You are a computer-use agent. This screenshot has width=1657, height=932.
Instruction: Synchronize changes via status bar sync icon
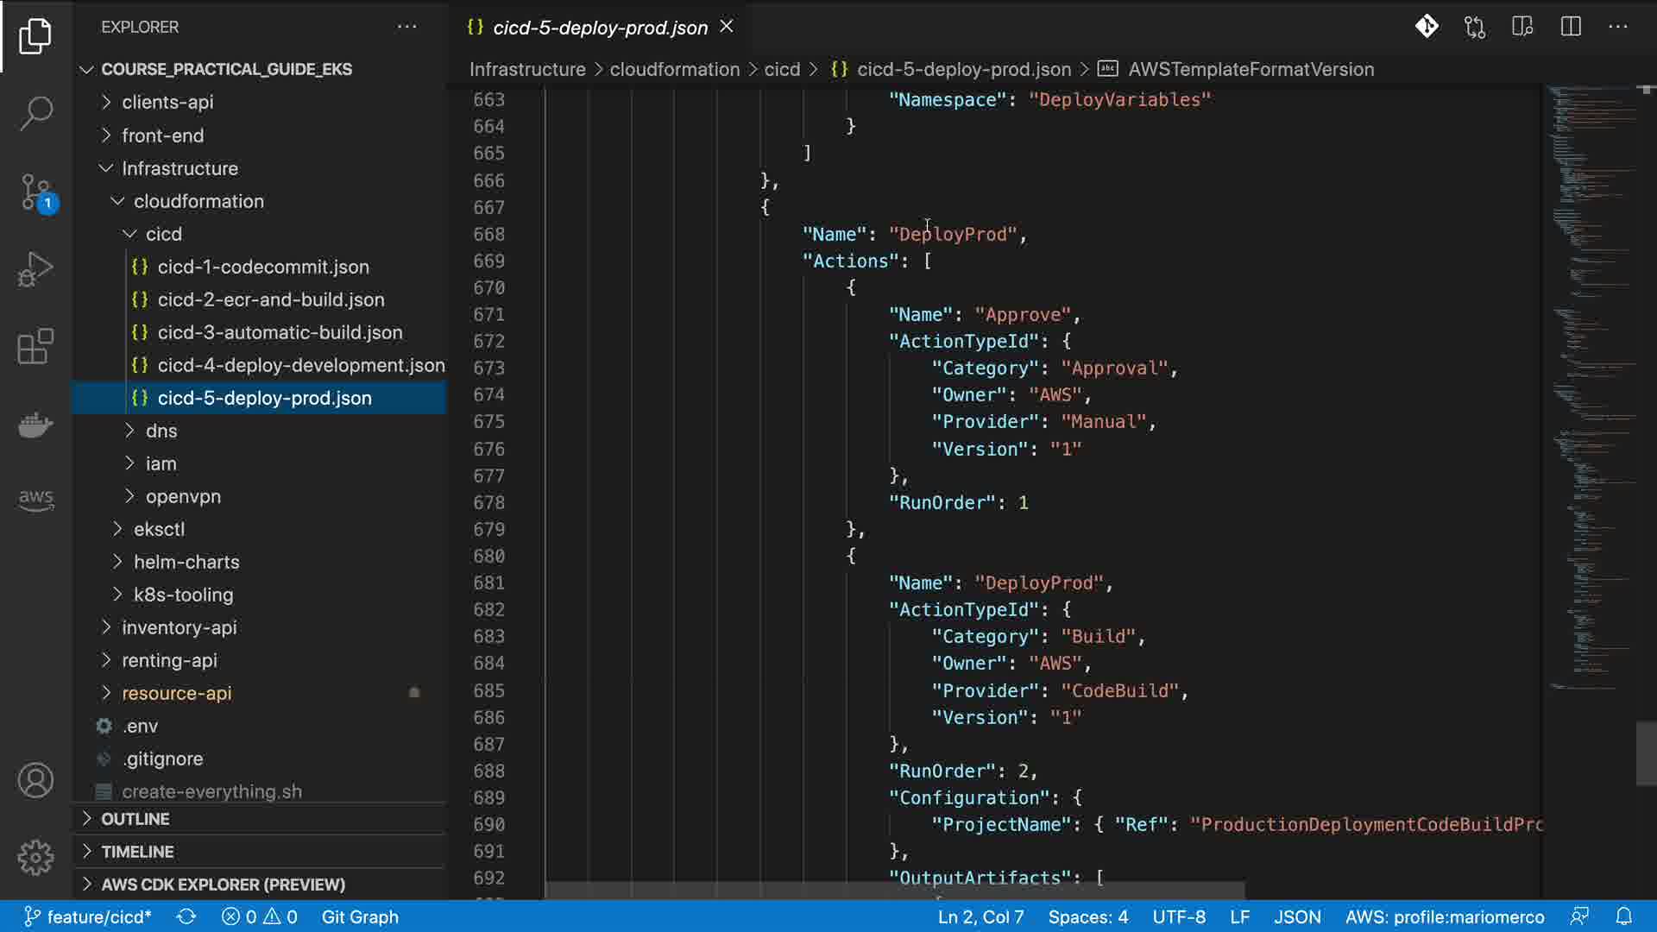coord(186,916)
